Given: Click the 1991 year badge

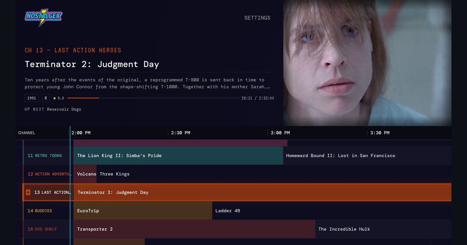Looking at the screenshot, I should tap(32, 98).
